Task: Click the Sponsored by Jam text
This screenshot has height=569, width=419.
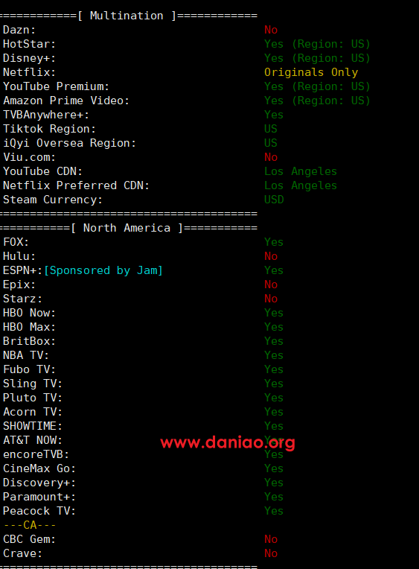Action: 103,270
